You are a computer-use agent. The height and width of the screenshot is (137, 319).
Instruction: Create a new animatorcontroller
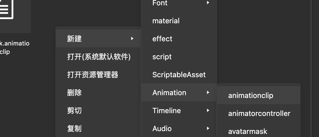259,113
